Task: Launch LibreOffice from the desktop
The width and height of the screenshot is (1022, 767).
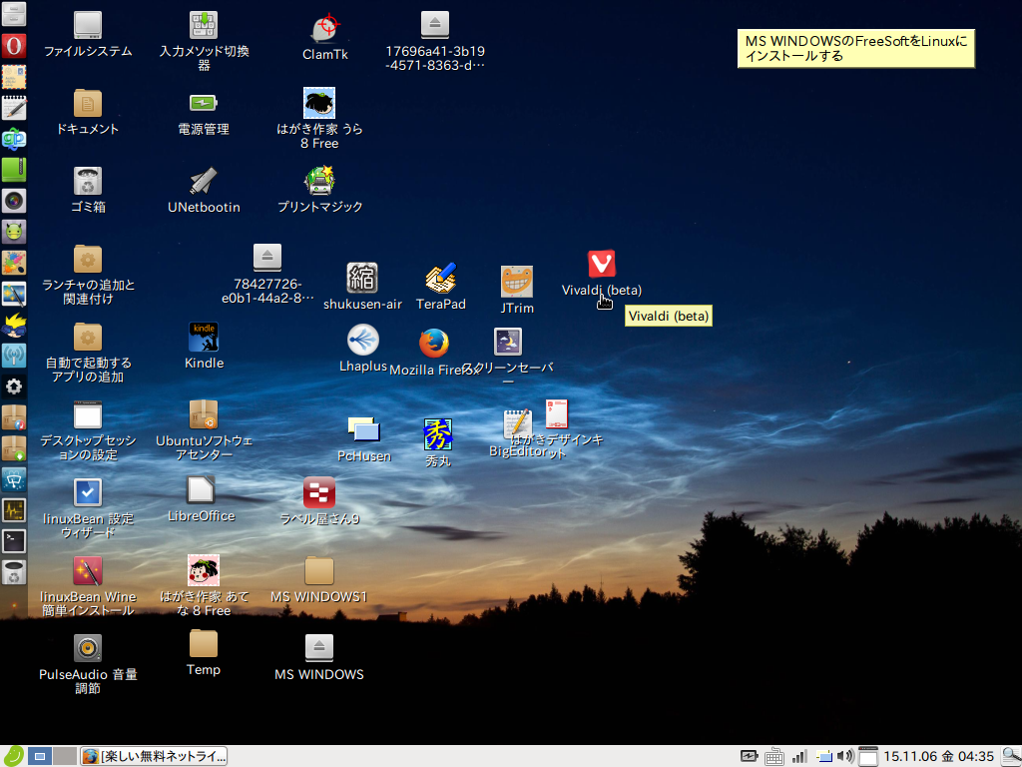Action: click(202, 490)
